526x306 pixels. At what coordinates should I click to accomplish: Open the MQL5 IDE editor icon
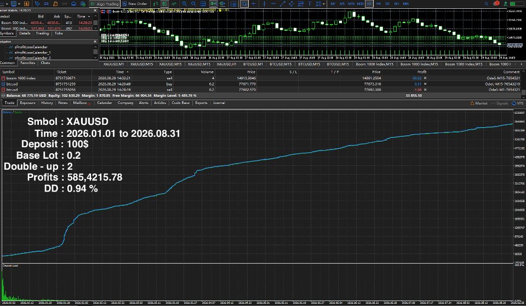pyautogui.click(x=46, y=4)
